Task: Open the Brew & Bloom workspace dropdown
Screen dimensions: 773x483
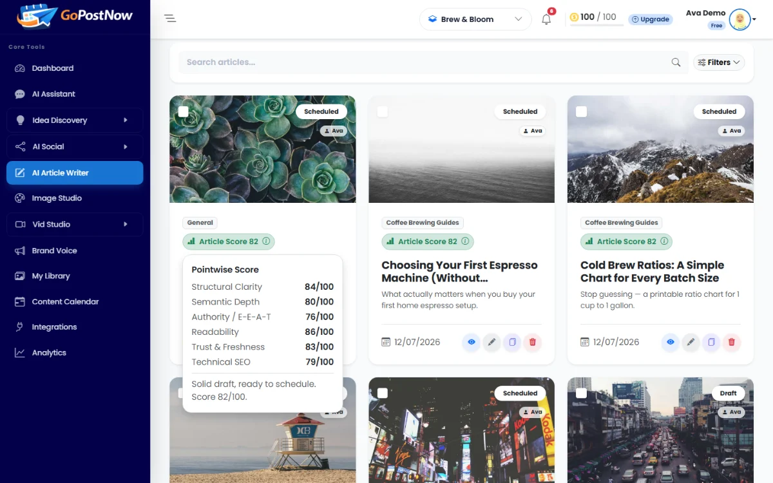Action: click(x=475, y=19)
